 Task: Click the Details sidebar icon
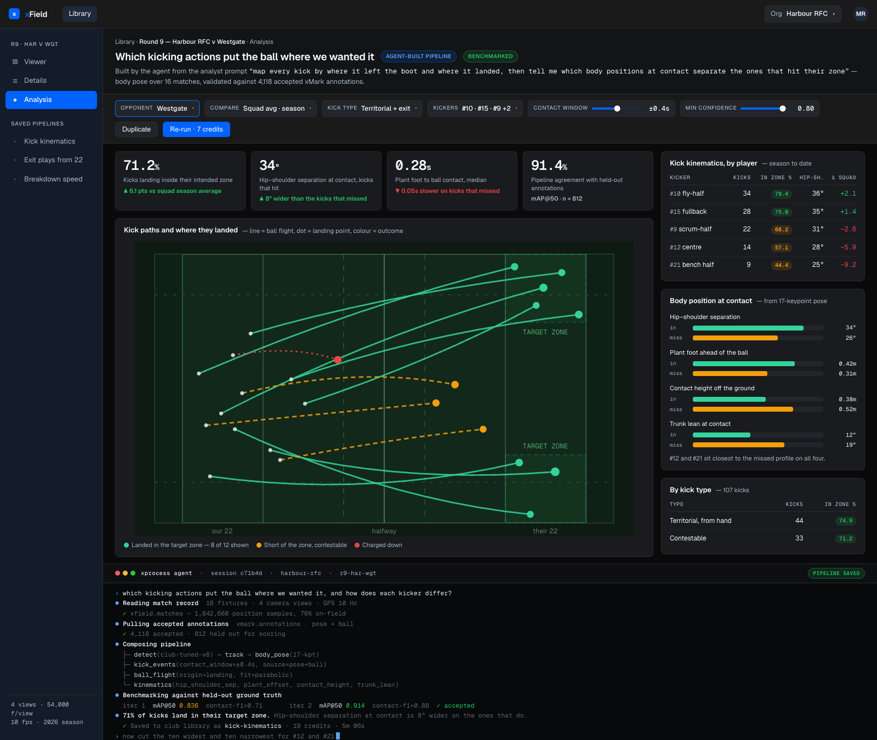coord(15,81)
